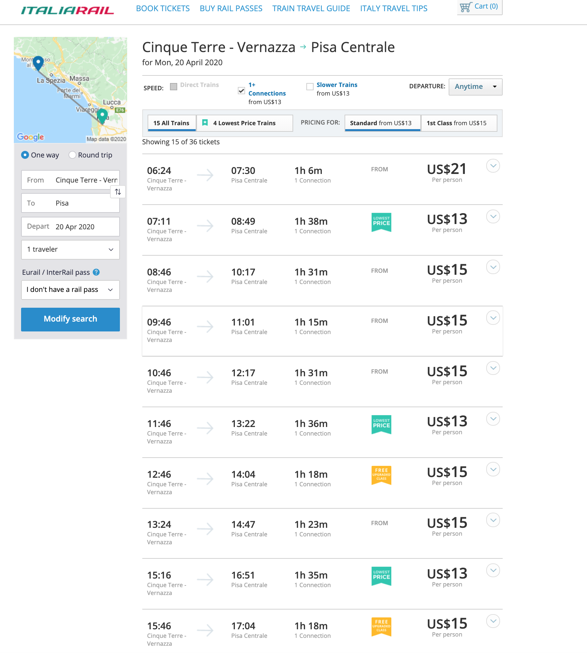Click bookmark icon in Lowest Price Trains tab
The width and height of the screenshot is (587, 653).
tap(205, 123)
